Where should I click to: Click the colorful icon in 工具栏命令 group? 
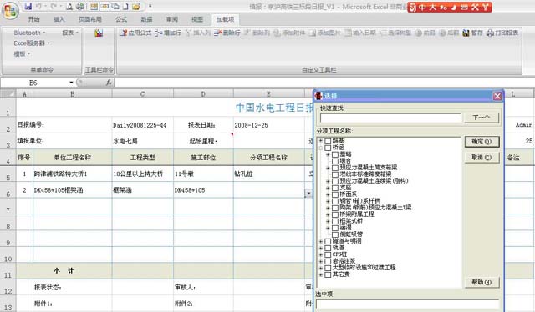tap(99, 33)
